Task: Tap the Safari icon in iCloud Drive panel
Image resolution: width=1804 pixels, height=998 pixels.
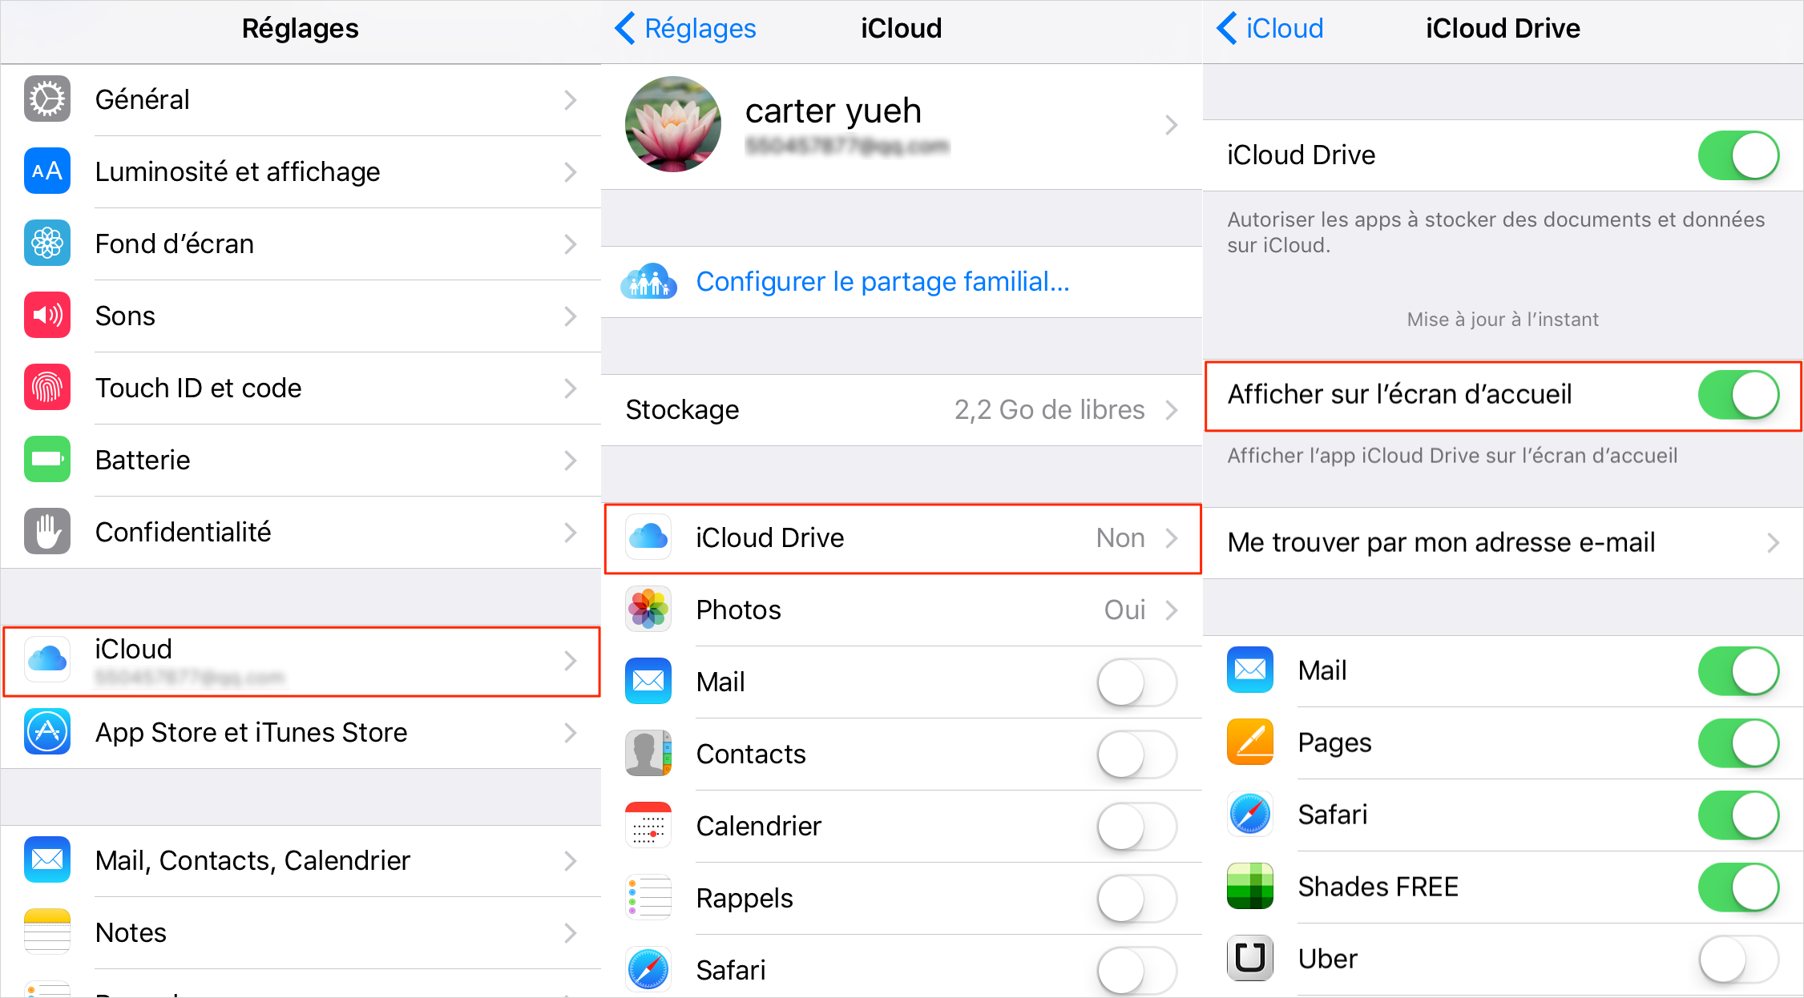Action: (1250, 815)
